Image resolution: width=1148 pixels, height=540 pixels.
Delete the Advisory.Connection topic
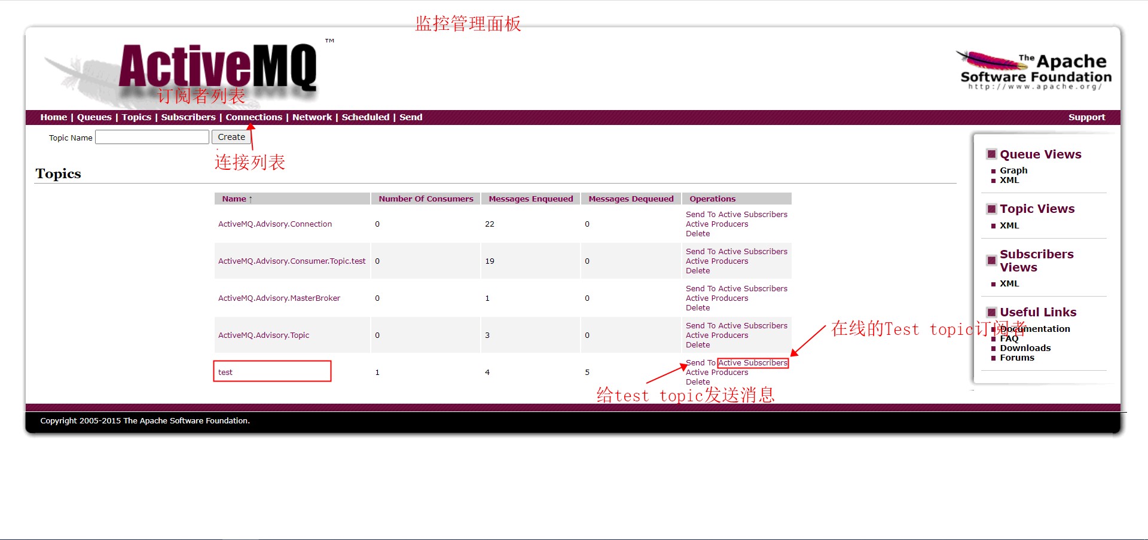[x=698, y=233]
